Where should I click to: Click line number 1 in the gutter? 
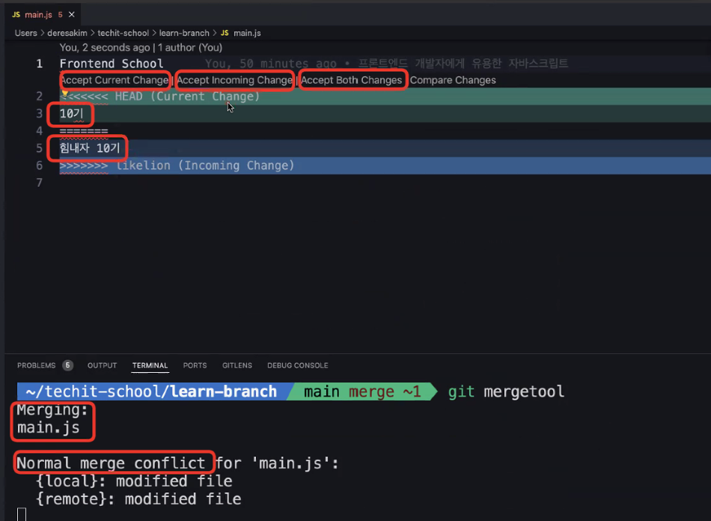(40, 64)
